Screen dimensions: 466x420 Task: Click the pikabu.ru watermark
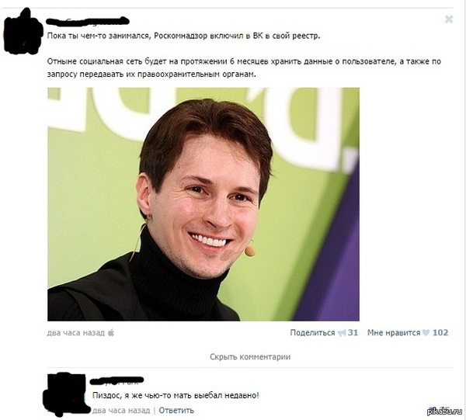[444, 411]
